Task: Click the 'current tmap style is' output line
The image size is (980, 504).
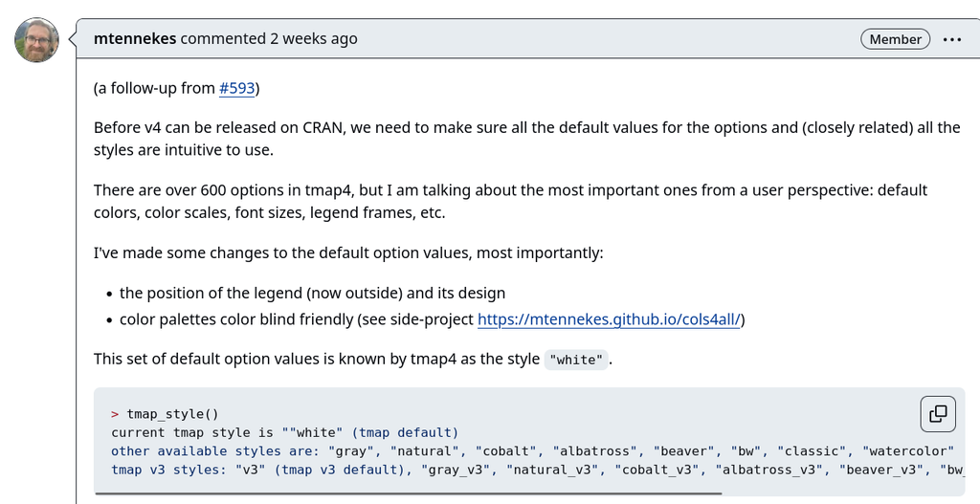Action: (284, 432)
